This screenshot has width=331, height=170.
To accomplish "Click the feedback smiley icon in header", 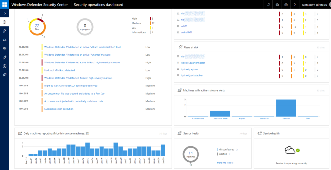I will tap(277, 5).
